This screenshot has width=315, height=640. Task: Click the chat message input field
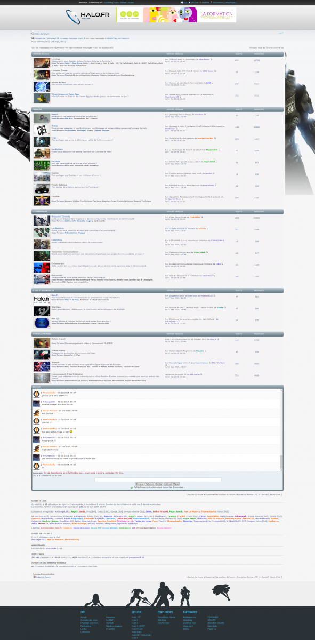[x=158, y=479]
